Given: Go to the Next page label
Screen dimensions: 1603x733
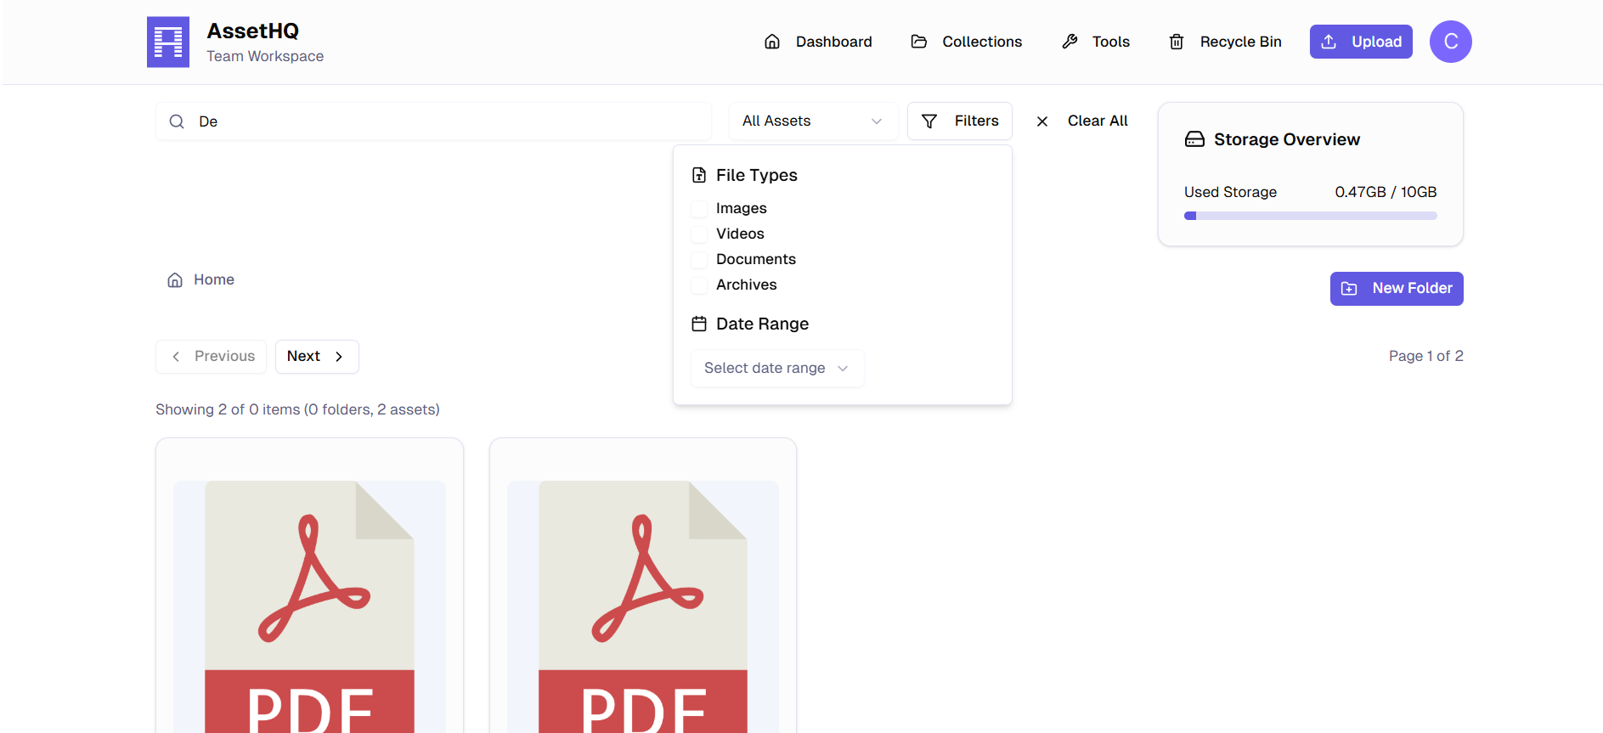Looking at the screenshot, I should 303,356.
